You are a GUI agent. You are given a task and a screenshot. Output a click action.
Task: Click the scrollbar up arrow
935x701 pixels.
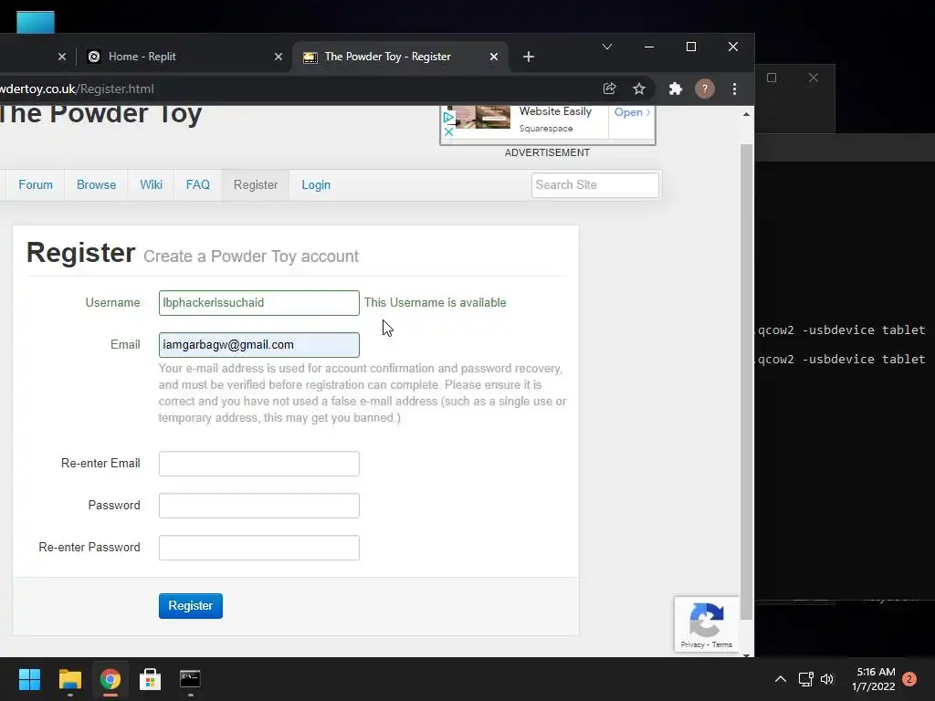pyautogui.click(x=747, y=114)
